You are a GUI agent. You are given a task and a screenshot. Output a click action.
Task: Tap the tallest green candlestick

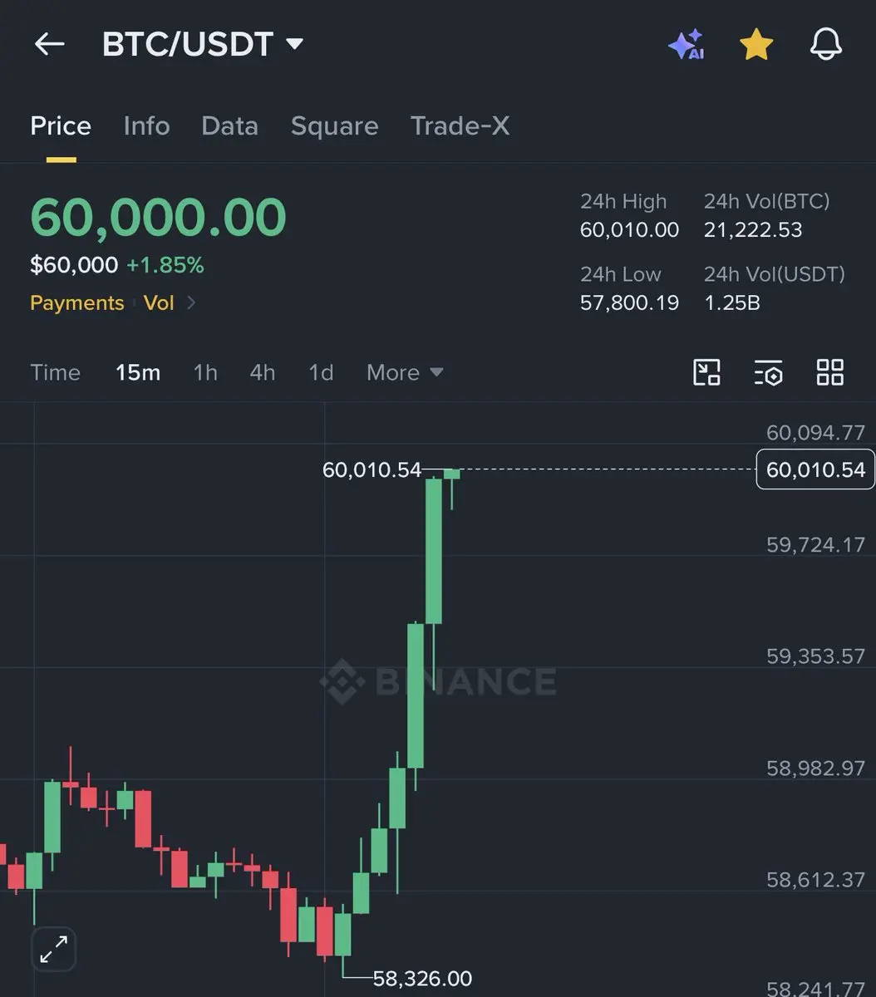[x=434, y=551]
